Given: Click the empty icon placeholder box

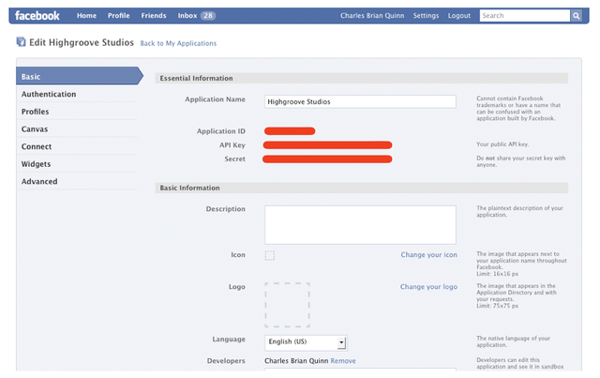Looking at the screenshot, I should tap(270, 255).
